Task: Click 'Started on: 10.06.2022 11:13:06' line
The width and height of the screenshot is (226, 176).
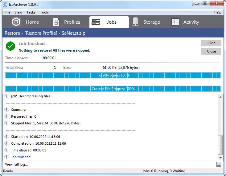Action: 35,137
